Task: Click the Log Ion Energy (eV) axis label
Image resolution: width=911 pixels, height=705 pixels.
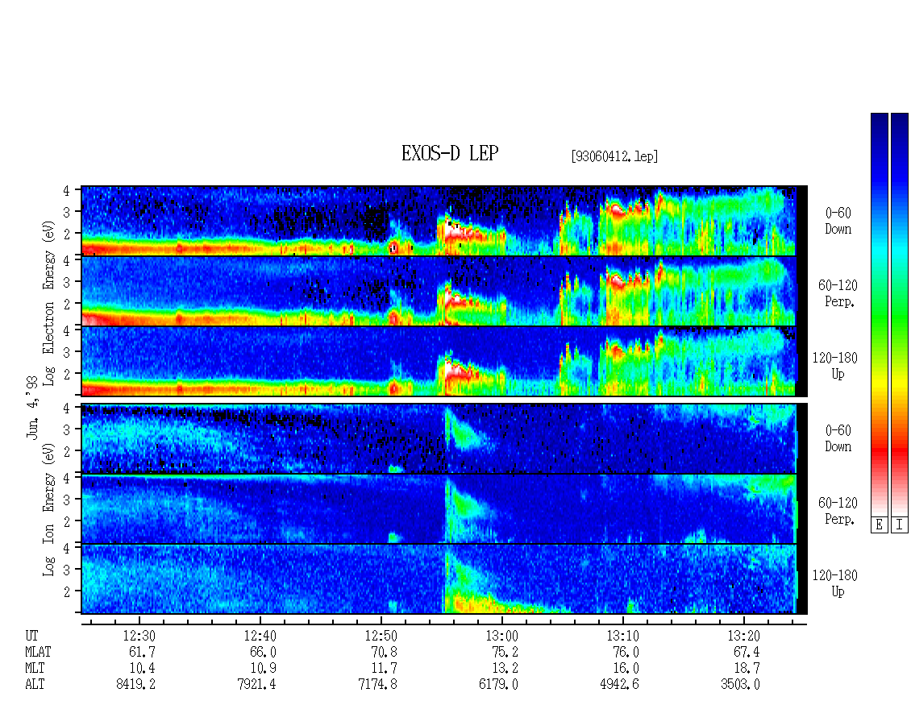Action: pyautogui.click(x=48, y=510)
